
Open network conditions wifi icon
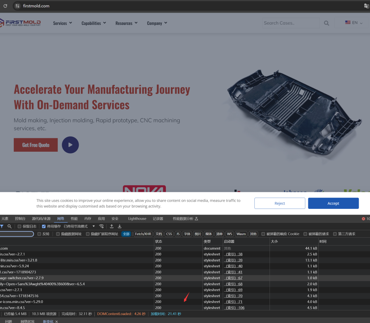[102, 226]
